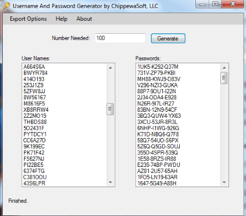Viewport: 246px width, 216px height.
Task: Close the Username And Password Generator window
Action: point(233,4)
